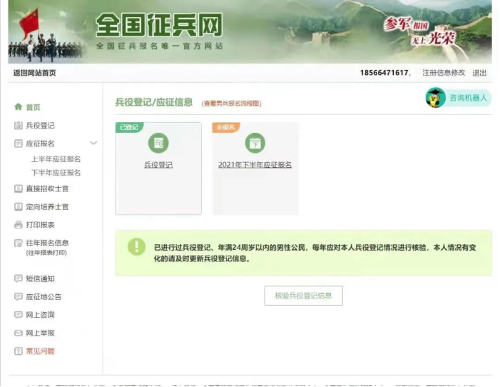Open 往年报名信息 menu item
Screen dimensions: 500x387
(47, 243)
